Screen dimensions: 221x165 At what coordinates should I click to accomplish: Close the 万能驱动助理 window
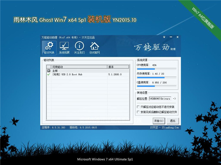177,37
